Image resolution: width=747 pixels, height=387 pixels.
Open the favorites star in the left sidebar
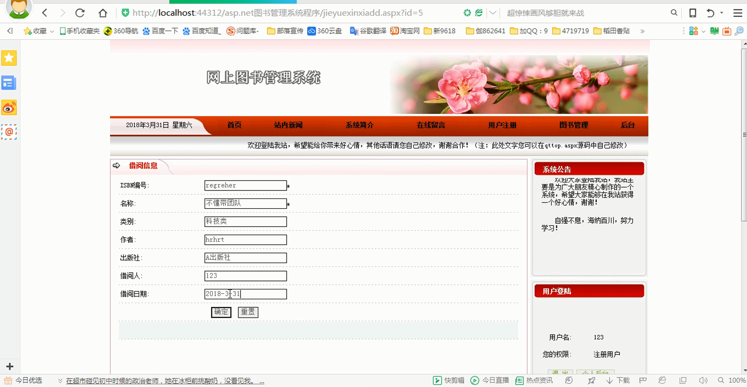[9, 58]
